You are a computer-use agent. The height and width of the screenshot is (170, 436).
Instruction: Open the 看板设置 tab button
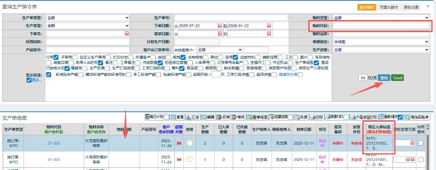[x=411, y=7]
